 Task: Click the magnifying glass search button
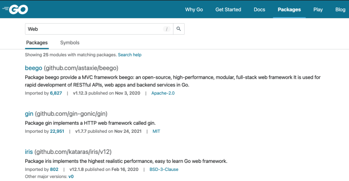coord(179,29)
